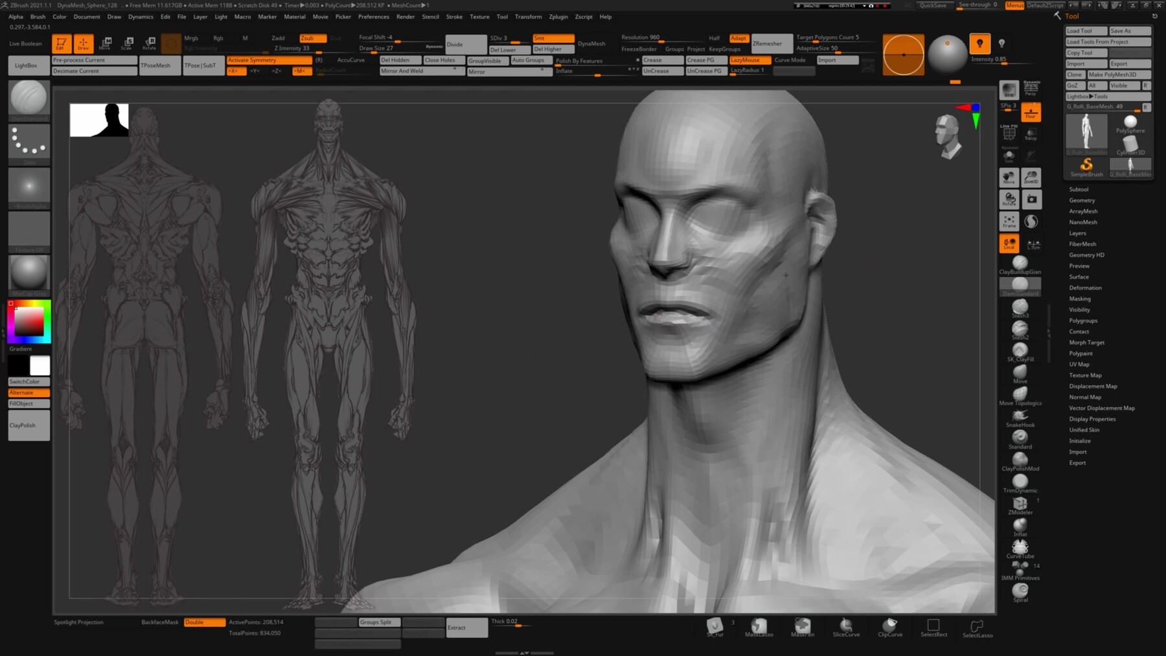This screenshot has height=656, width=1166.
Task: Select the DamStandard brush
Action: (1020, 283)
